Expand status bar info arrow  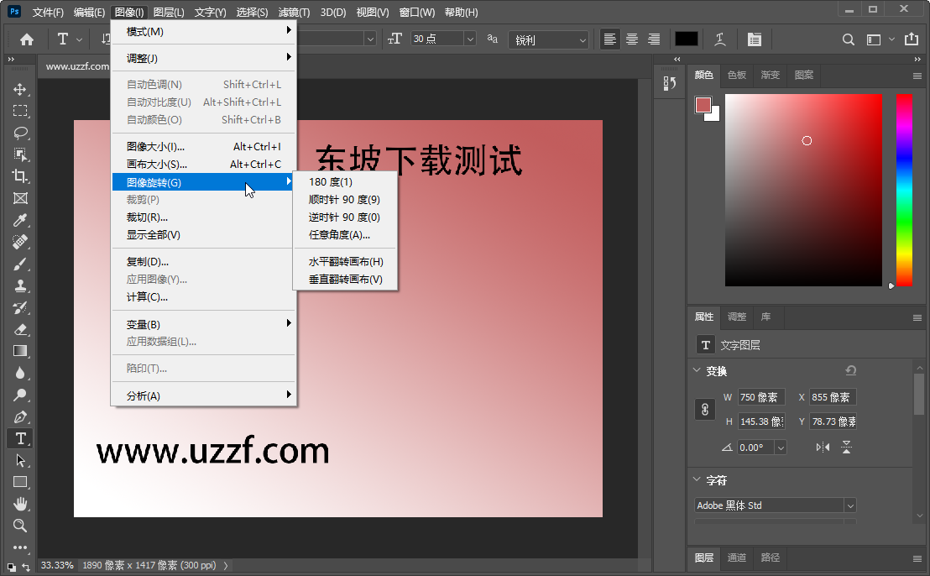pyautogui.click(x=226, y=565)
